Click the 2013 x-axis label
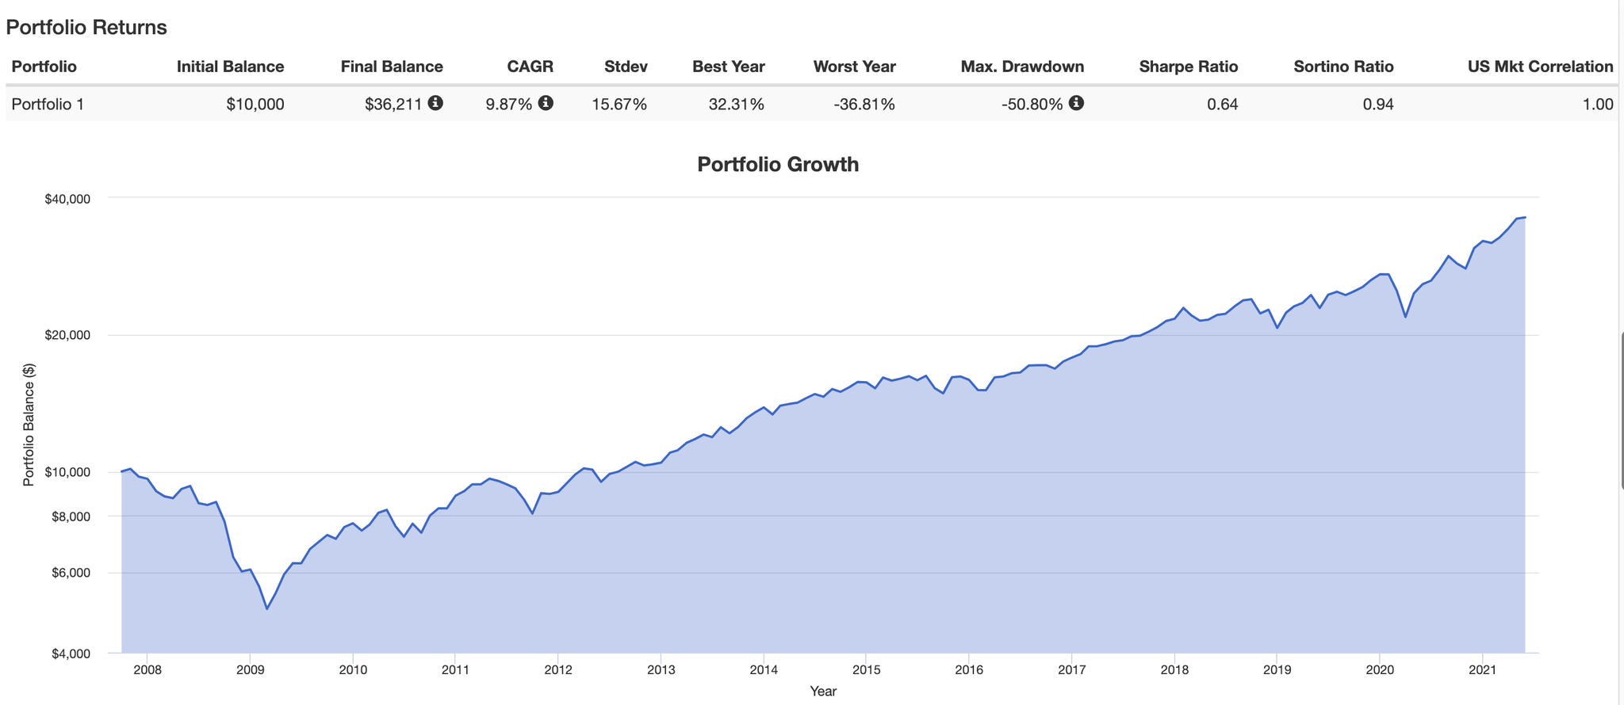 tap(661, 669)
